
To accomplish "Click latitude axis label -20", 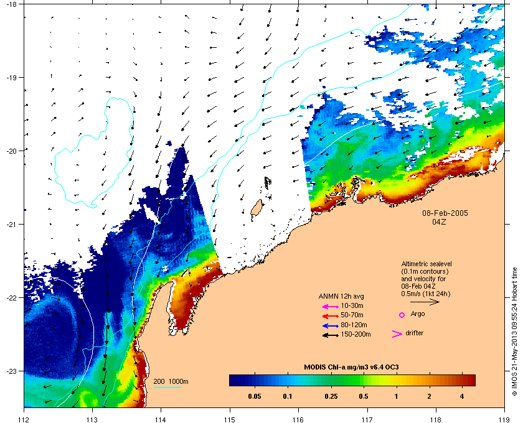I will pyautogui.click(x=11, y=151).
